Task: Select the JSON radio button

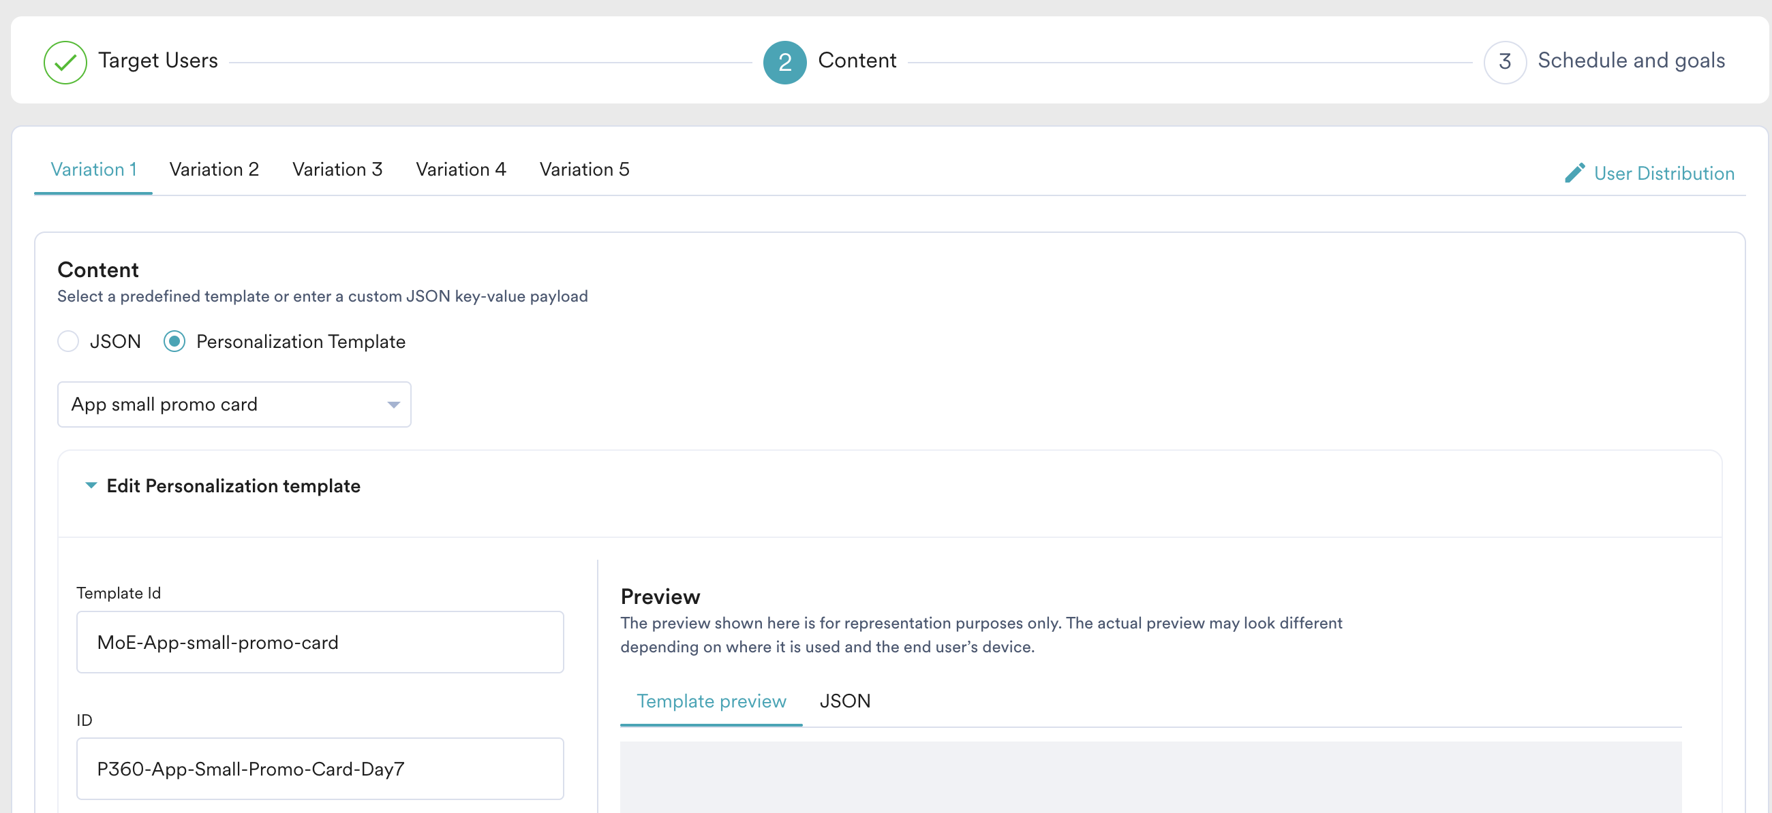Action: coord(68,342)
